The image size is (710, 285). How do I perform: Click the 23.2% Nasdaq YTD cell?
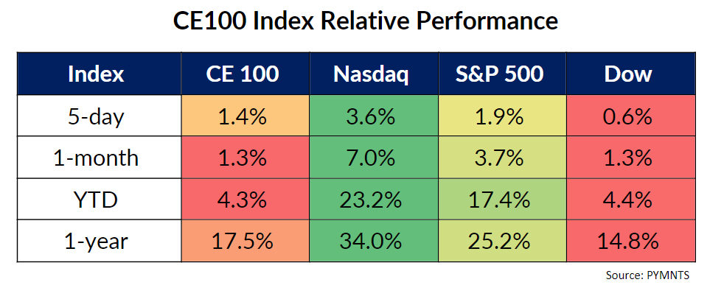374,200
